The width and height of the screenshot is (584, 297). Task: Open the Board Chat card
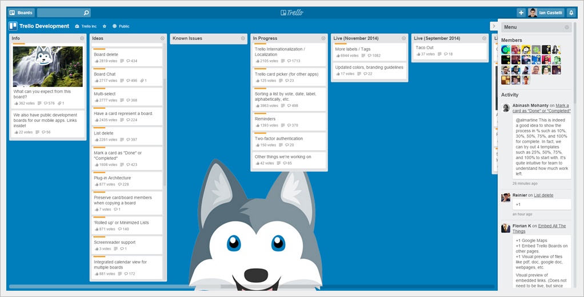(x=127, y=77)
